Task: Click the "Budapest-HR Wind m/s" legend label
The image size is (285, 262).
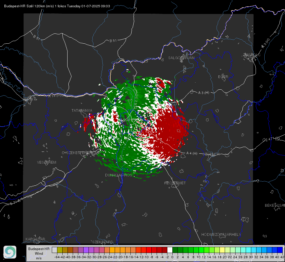Action: (x=39, y=253)
